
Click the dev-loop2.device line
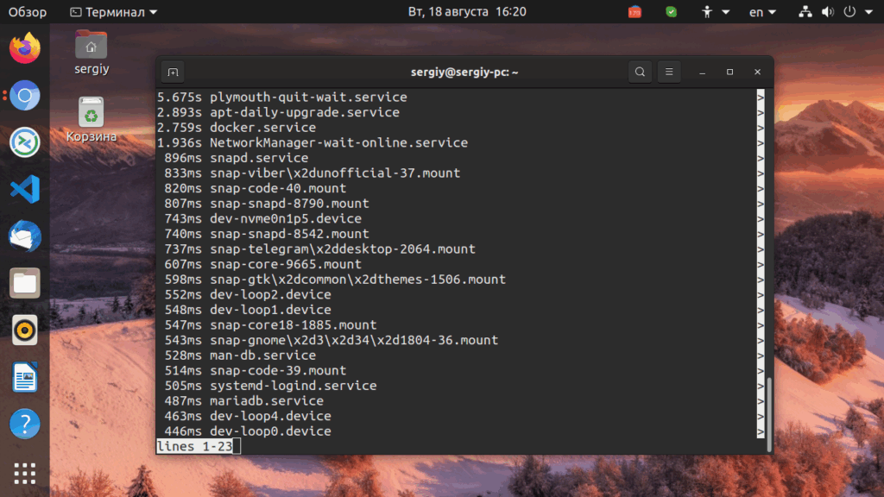[x=248, y=295]
